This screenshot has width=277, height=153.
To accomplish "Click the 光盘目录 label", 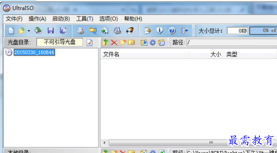I will tap(19, 42).
